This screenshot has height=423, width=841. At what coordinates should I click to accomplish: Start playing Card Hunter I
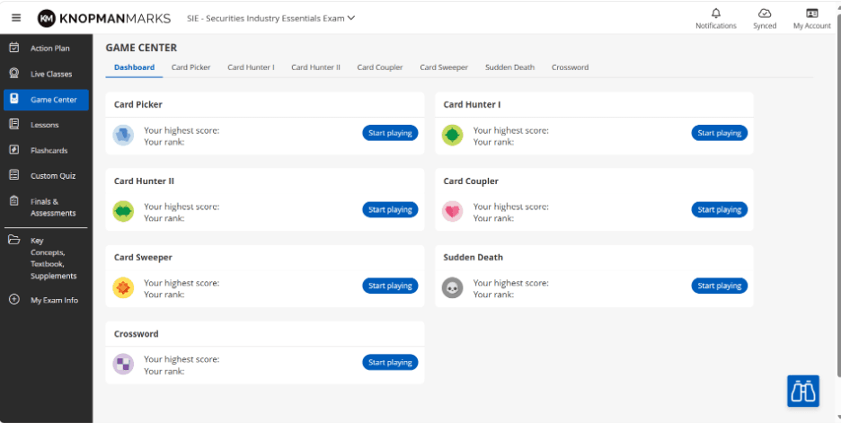pyautogui.click(x=719, y=133)
